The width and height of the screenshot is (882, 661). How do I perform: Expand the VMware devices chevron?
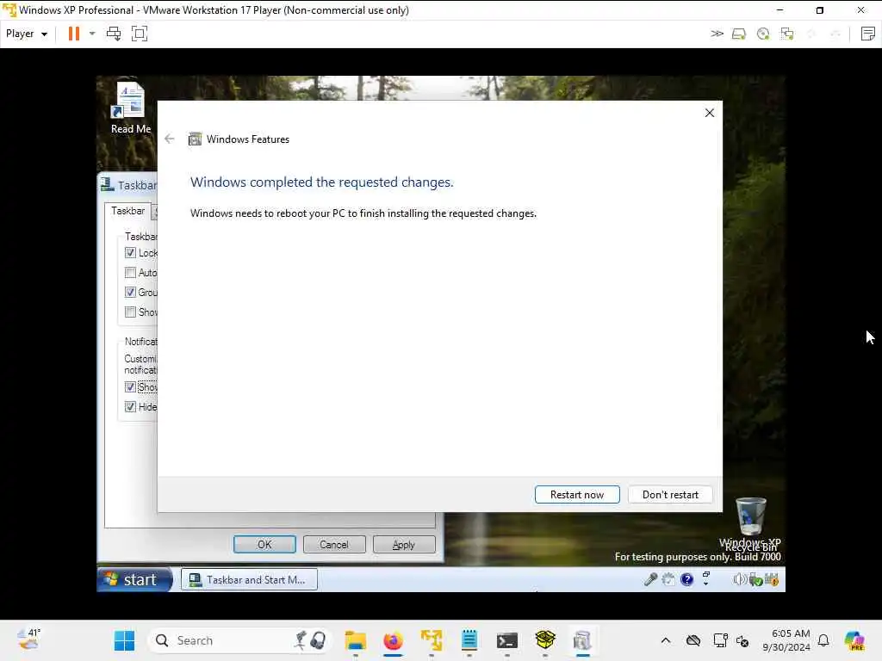[x=717, y=34]
